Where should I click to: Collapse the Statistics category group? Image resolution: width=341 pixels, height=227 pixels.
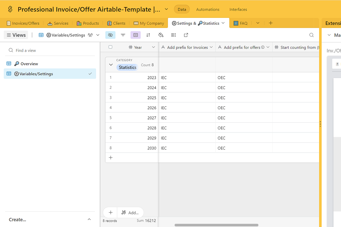click(111, 65)
